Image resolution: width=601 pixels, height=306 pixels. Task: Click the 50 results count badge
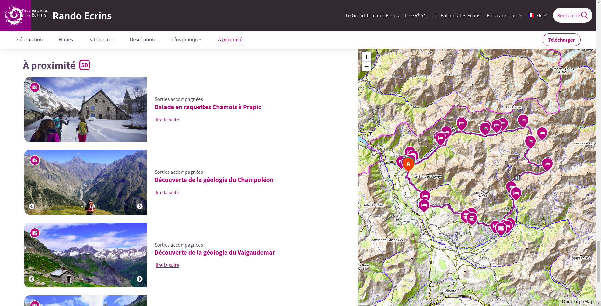click(85, 65)
